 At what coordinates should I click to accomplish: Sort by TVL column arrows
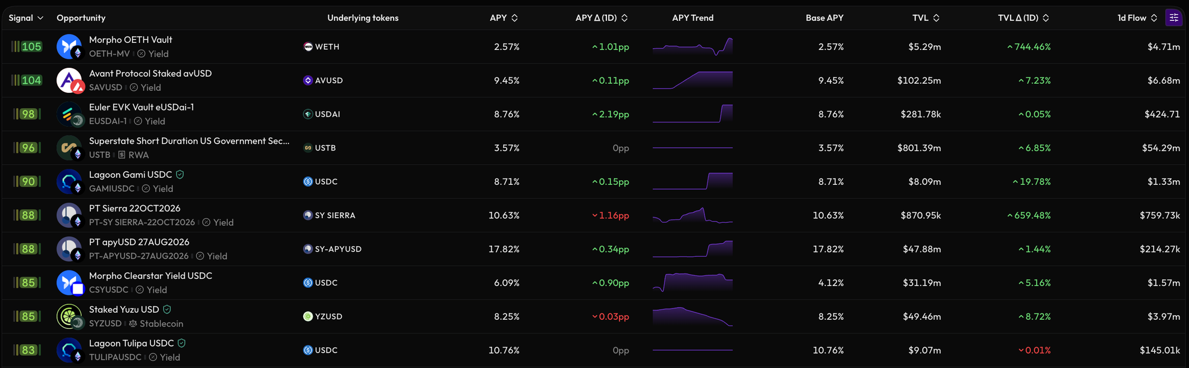click(x=936, y=18)
